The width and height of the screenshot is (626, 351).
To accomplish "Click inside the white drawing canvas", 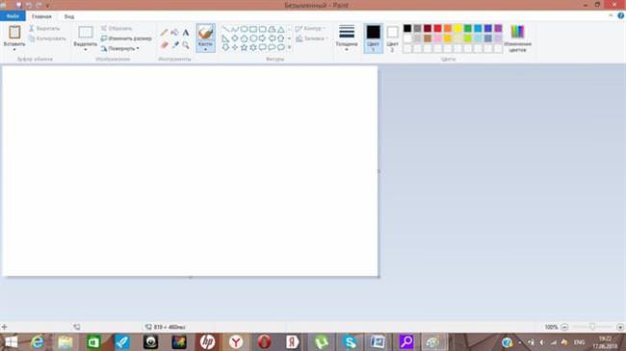I will pyautogui.click(x=190, y=171).
